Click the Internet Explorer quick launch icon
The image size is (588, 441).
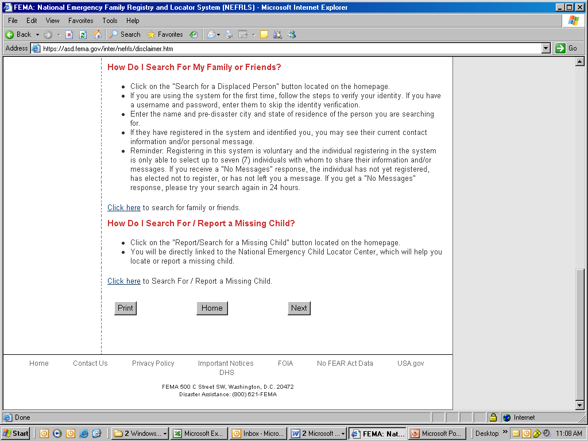coord(84,434)
